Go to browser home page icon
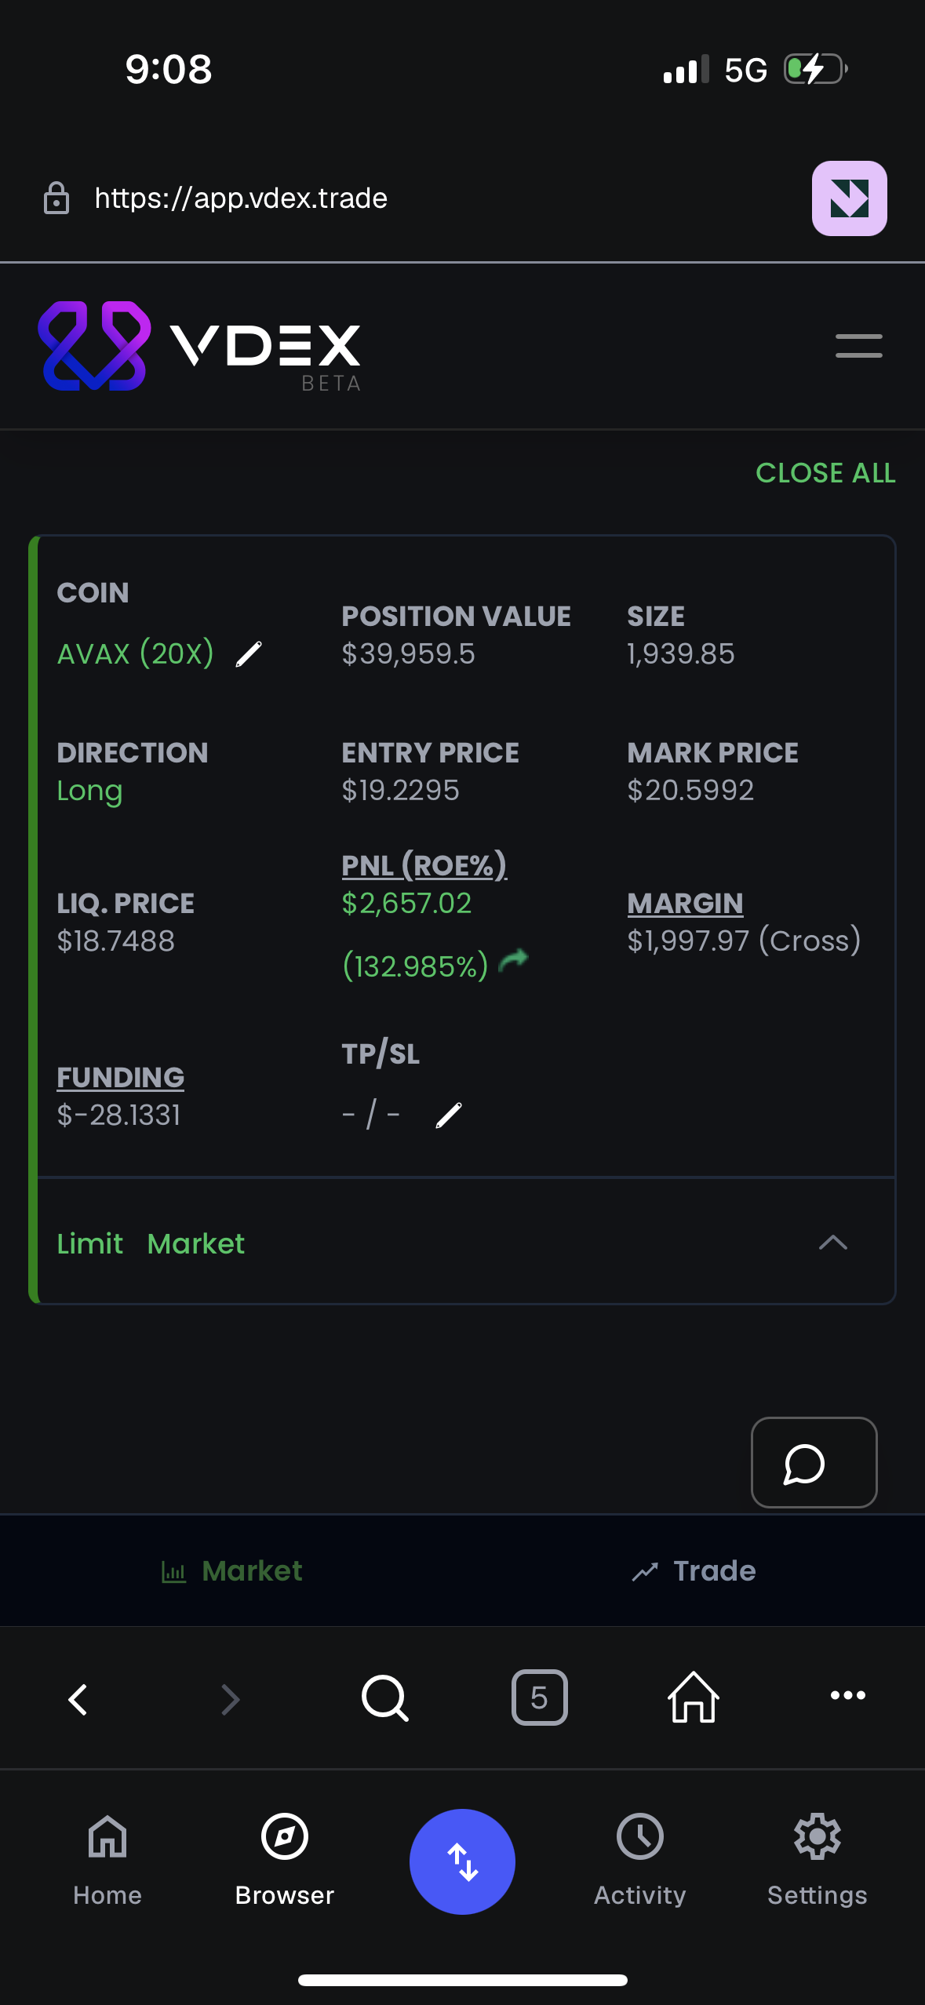The width and height of the screenshot is (925, 2005). (x=693, y=1697)
